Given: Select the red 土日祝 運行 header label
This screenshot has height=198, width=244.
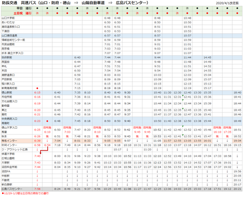Looking at the screenshot, I should point(22,13).
